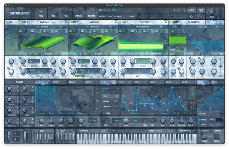Toggle the Noise oscillator enable switch
The height and width of the screenshot is (149, 229).
(x=170, y=22)
